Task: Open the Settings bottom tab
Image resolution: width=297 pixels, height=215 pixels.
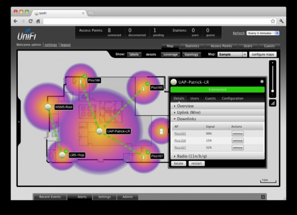Action: [104, 197]
